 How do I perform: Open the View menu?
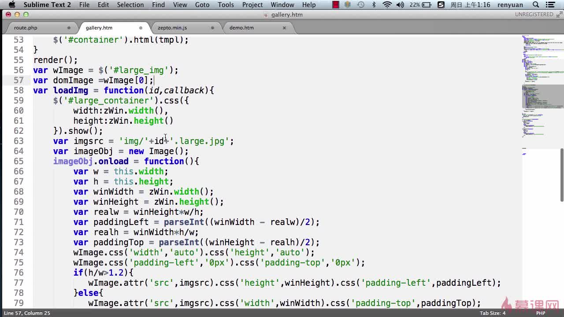(x=180, y=5)
